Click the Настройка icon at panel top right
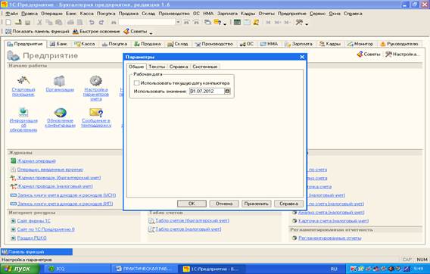This screenshot has height=274, width=430. (402, 54)
